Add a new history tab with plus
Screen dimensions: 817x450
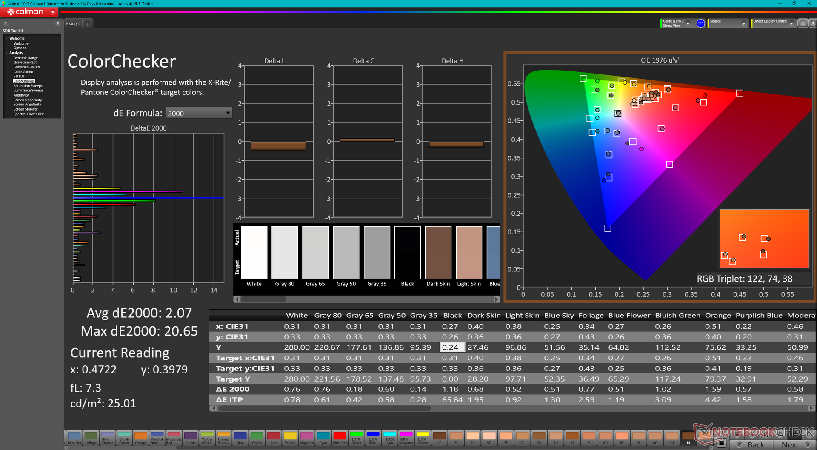click(x=88, y=24)
